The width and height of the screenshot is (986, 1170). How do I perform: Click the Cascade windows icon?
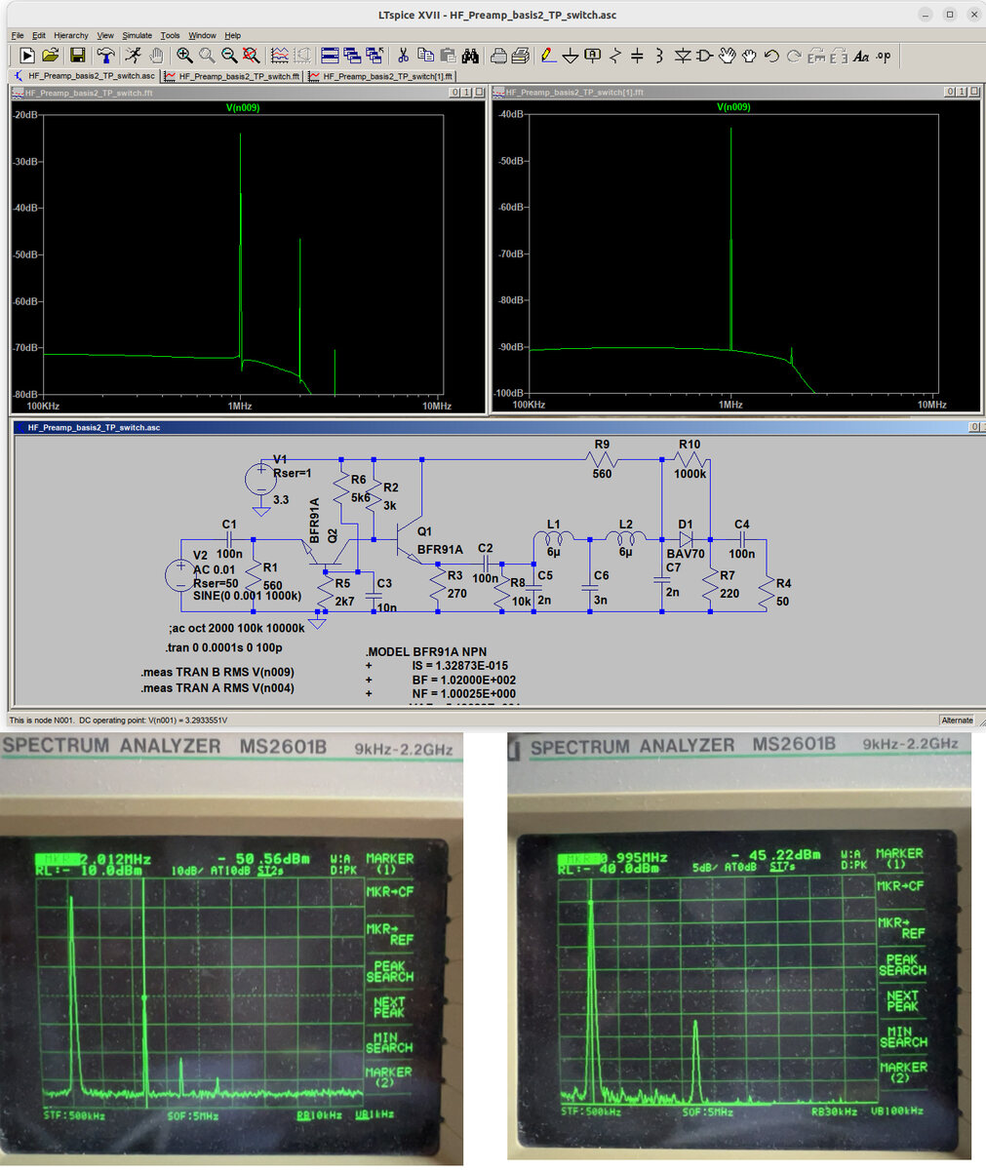coord(352,57)
